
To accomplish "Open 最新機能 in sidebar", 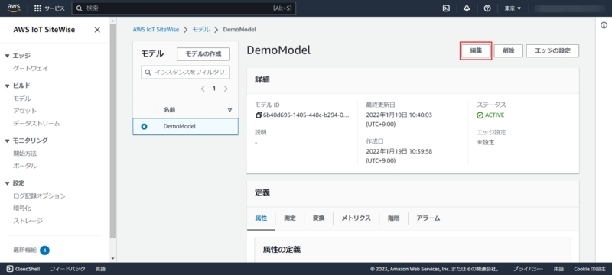I will coord(25,250).
